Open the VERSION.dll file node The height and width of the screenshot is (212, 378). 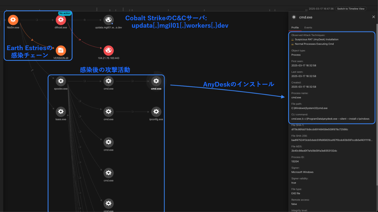click(x=61, y=50)
